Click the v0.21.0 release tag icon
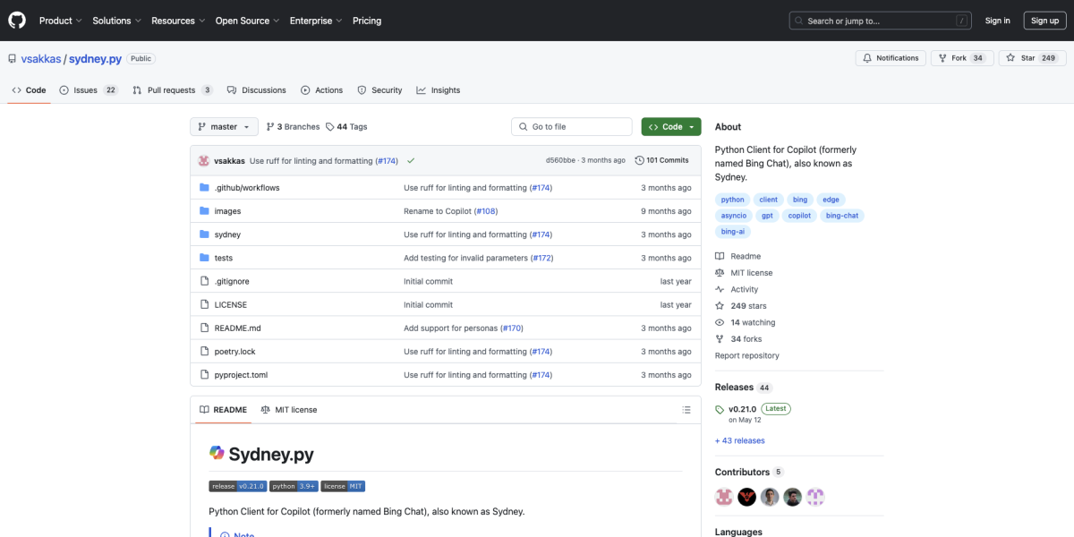The image size is (1074, 537). [x=720, y=409]
